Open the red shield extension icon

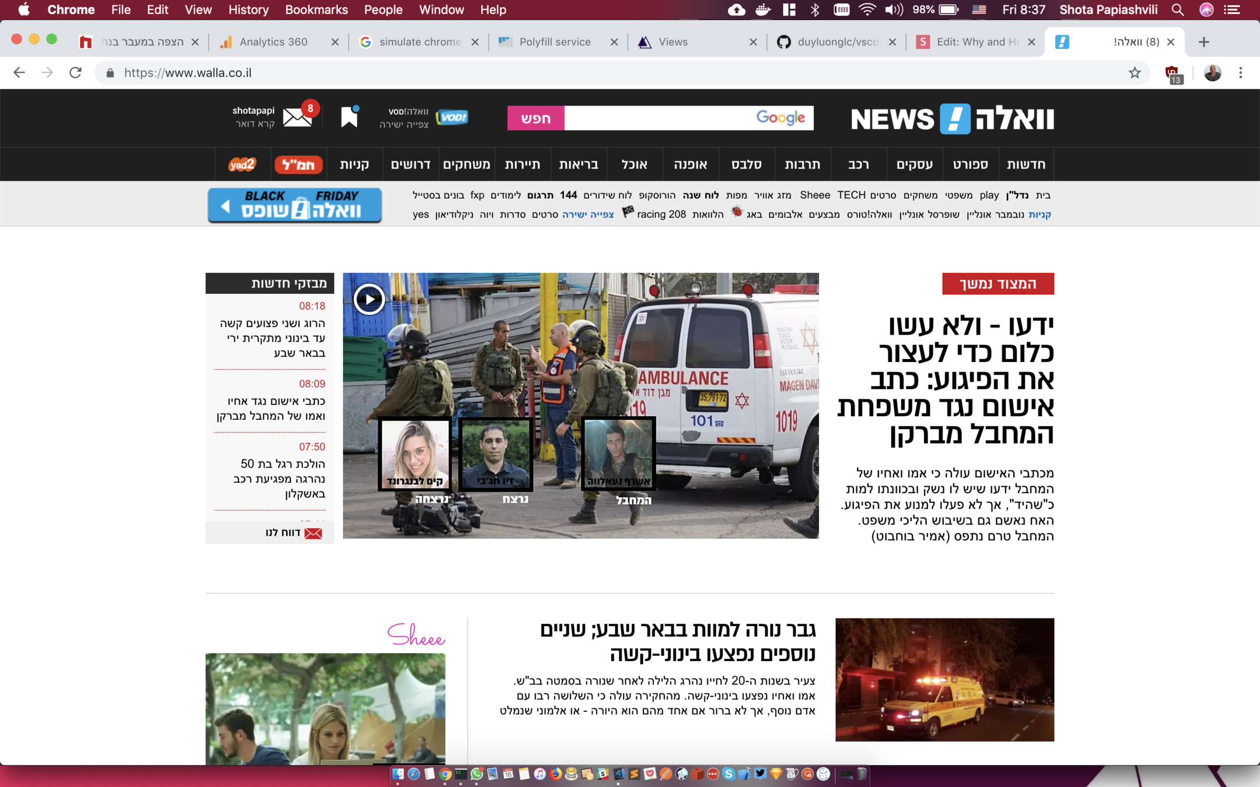[x=1172, y=73]
